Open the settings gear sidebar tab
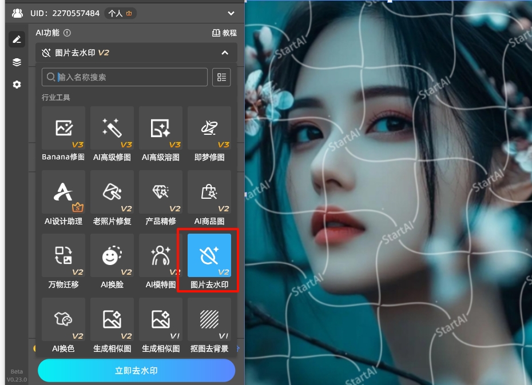This screenshot has width=532, height=385. (x=17, y=85)
